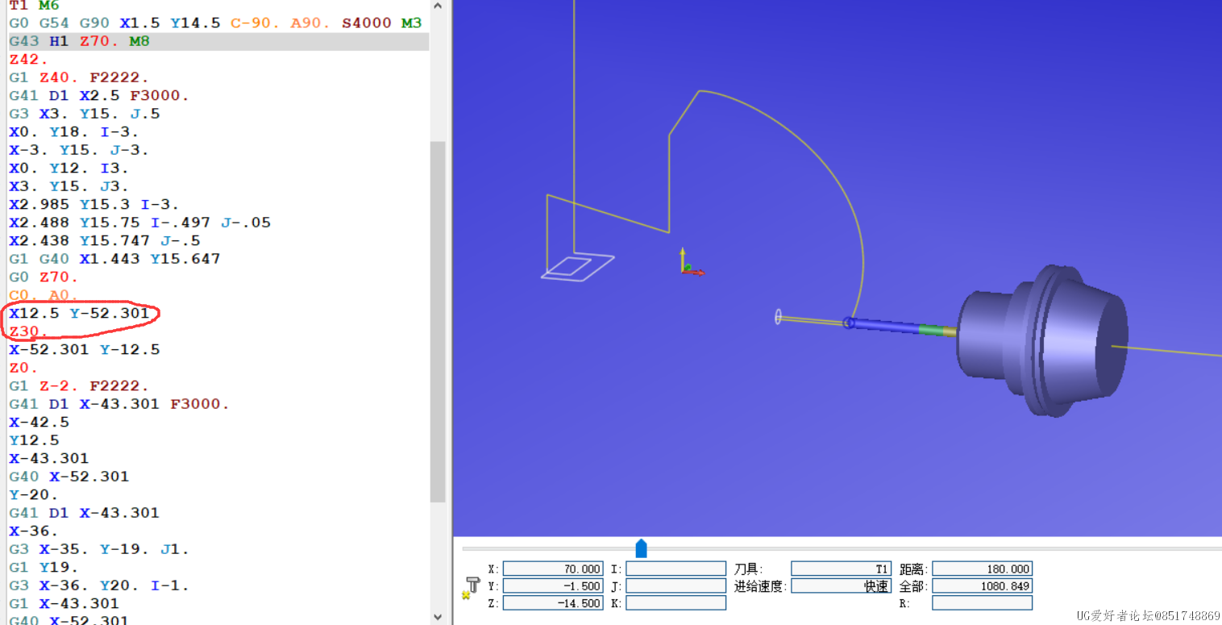
Task: Select code line 'X12.5 Y-52.301'
Action: (79, 313)
